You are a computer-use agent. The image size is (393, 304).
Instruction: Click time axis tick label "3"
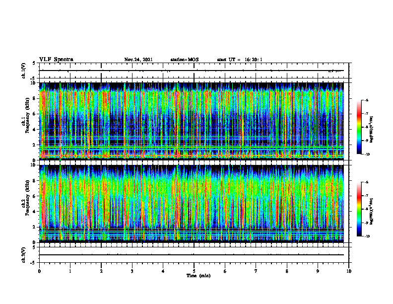click(x=132, y=271)
